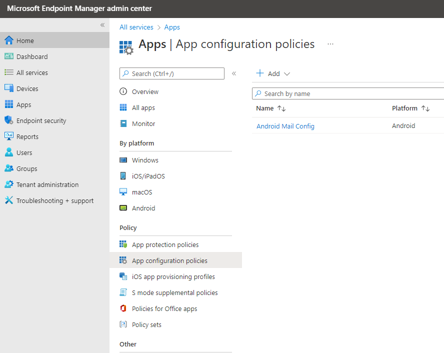This screenshot has width=444, height=353.
Task: Click the All services list icon
Action: 9,72
